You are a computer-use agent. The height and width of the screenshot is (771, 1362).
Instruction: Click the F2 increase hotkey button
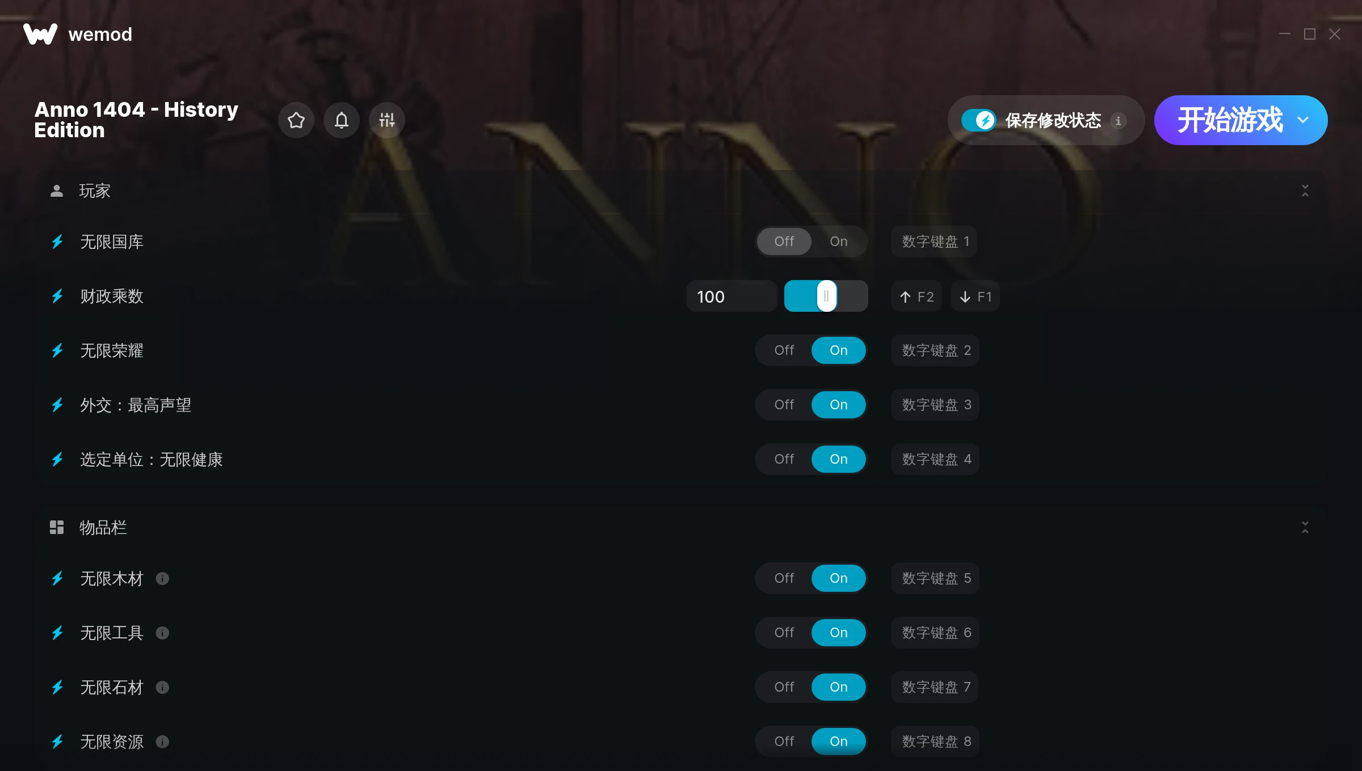[x=917, y=296]
